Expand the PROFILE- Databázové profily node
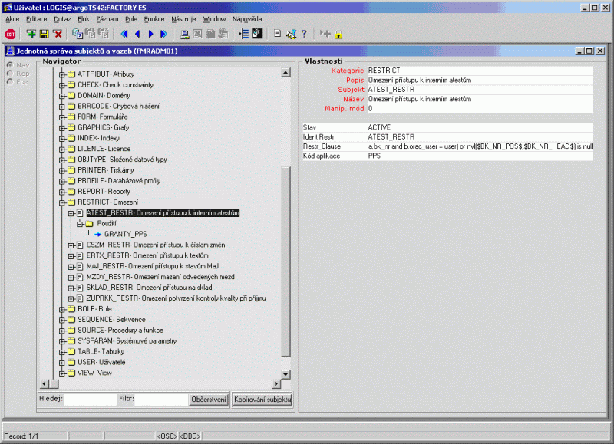Viewport: 614px width, 444px height. pos(62,181)
